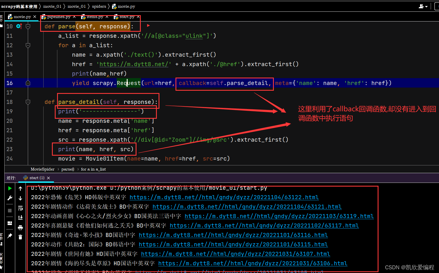
Task: Click parse() in code breadcrumb
Action: click(68, 169)
